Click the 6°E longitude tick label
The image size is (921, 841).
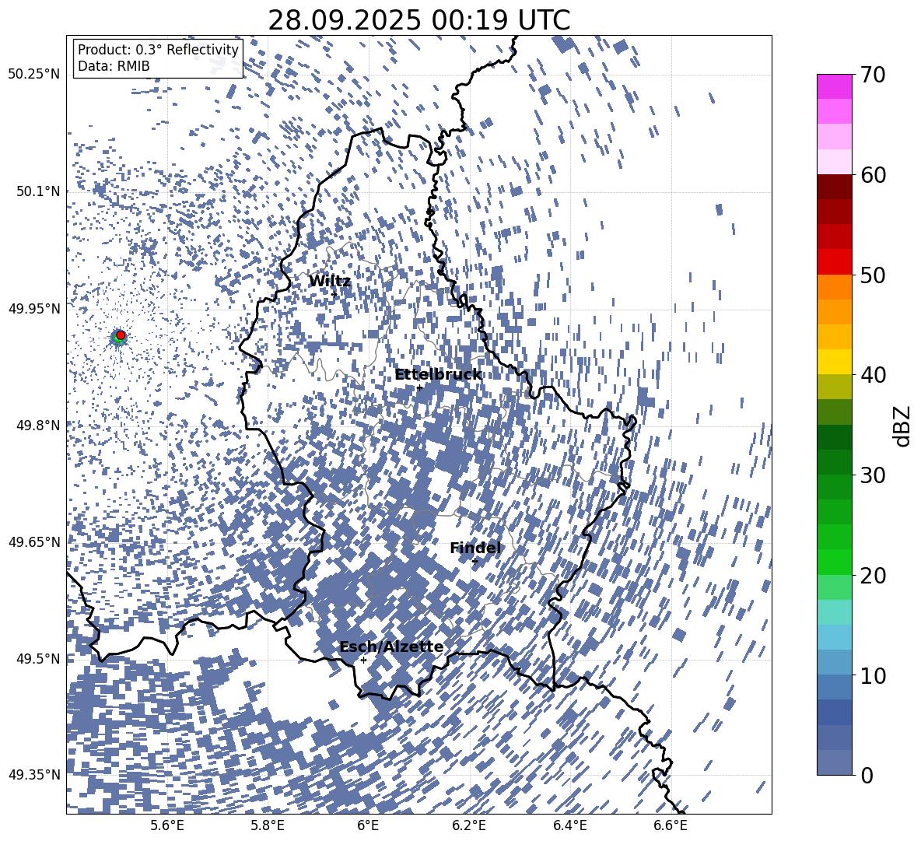368,825
